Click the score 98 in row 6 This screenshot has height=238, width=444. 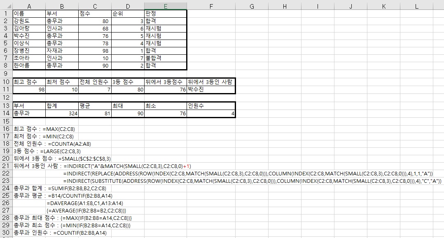[95, 51]
